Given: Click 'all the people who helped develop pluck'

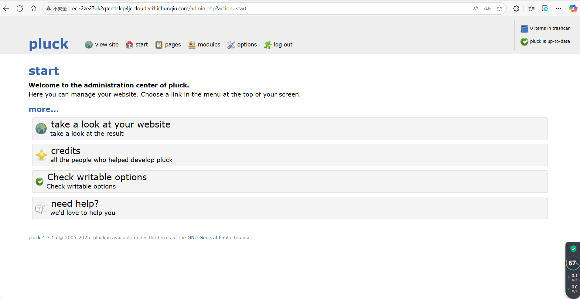Looking at the screenshot, I should tap(111, 160).
